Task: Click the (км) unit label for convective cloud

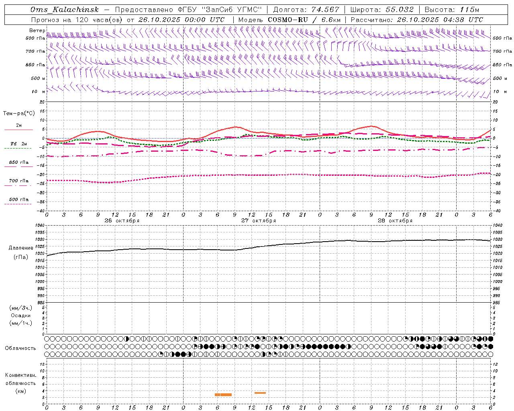Action: [x=21, y=391]
